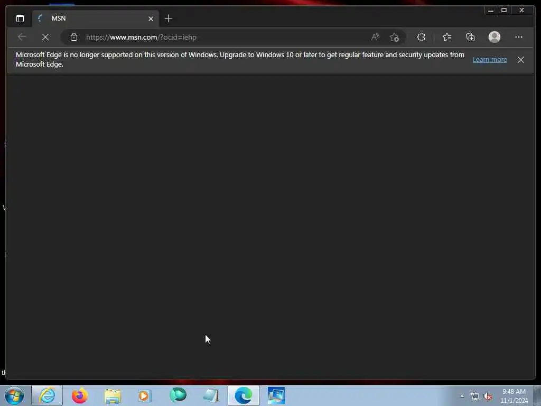Show hidden tray icons arrow

[462, 396]
